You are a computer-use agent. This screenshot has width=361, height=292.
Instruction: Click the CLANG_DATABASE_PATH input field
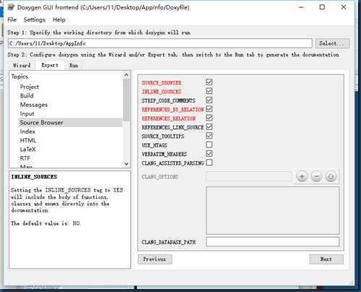(x=273, y=241)
